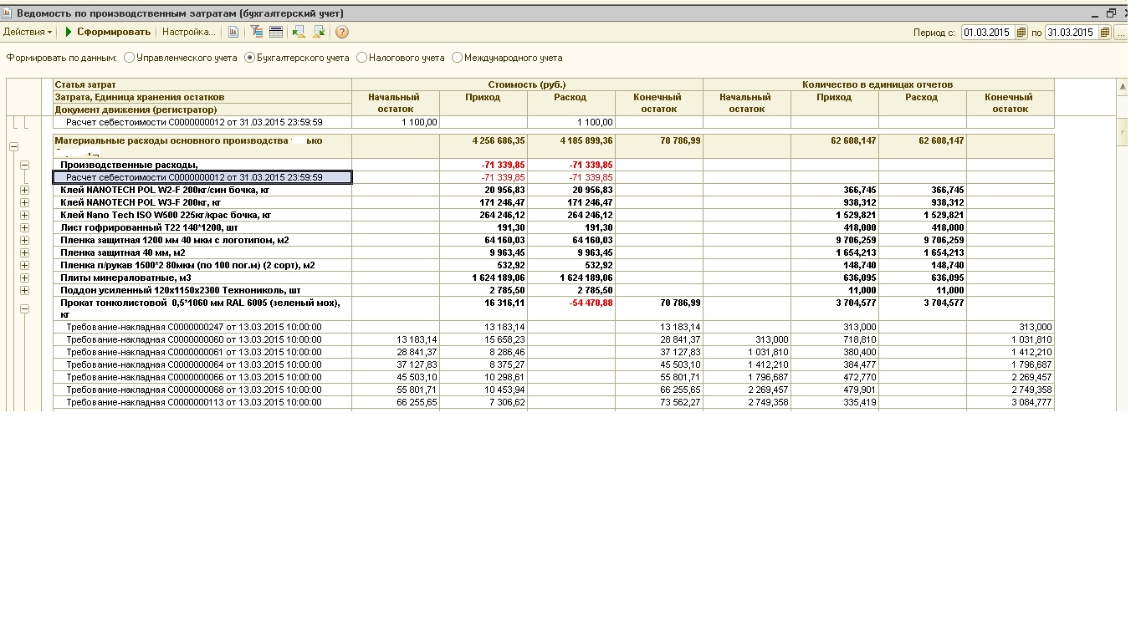This screenshot has height=642, width=1141.
Task: Click the ellipsis period selection button
Action: (x=1120, y=33)
